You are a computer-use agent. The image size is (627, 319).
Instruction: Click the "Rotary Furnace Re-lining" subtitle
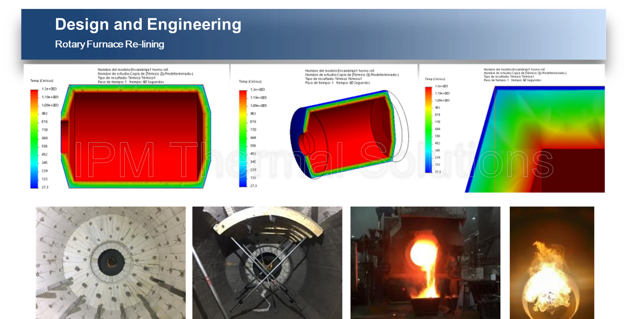pyautogui.click(x=110, y=44)
